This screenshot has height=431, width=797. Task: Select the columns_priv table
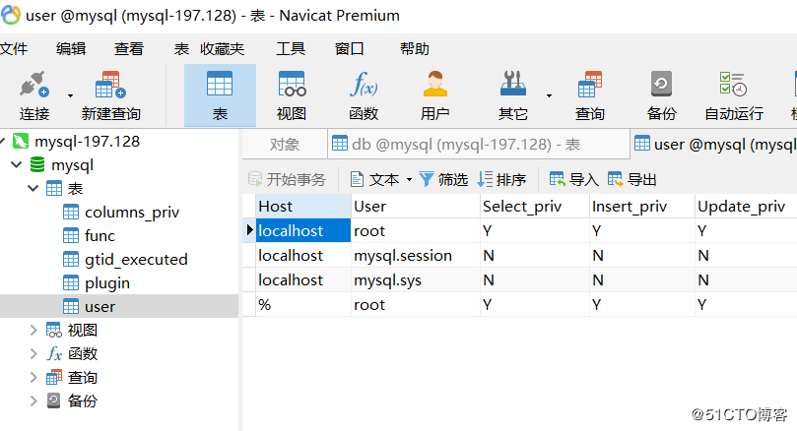click(x=132, y=213)
